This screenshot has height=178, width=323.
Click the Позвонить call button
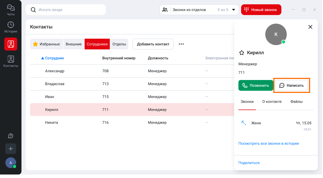[x=256, y=85]
